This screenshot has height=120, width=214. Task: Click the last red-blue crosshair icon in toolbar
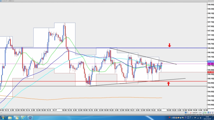coord(212,113)
